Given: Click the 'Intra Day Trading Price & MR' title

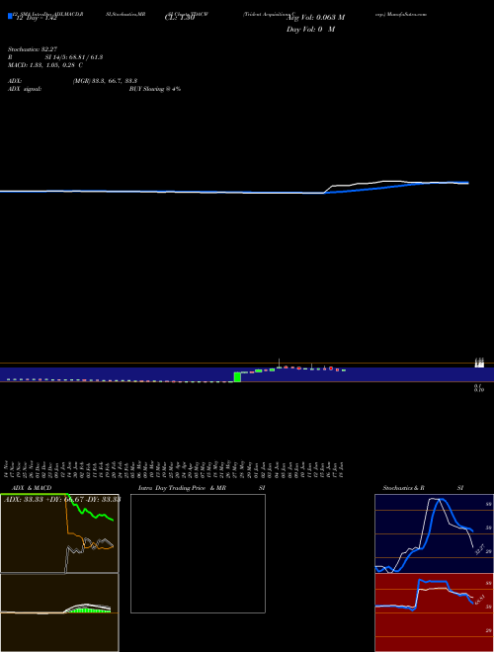Looking at the screenshot, I should [x=183, y=488].
